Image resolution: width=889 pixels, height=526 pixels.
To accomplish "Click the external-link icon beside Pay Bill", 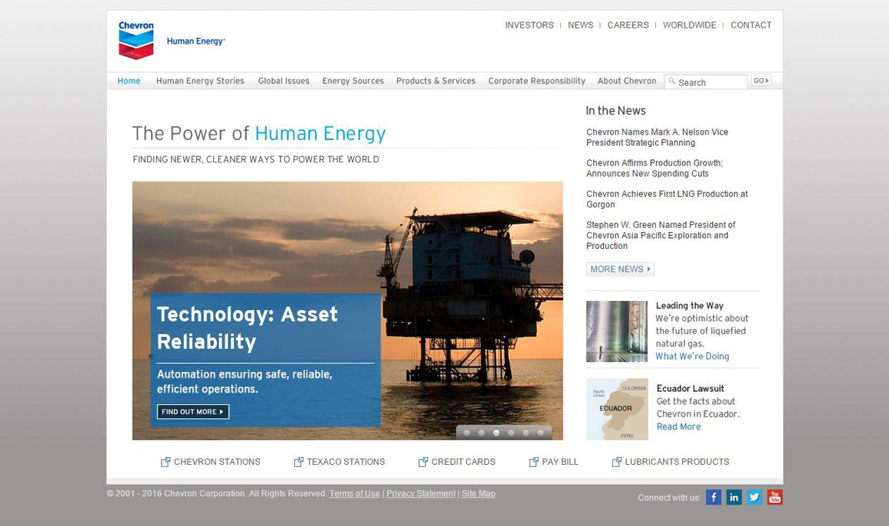I will tap(533, 462).
